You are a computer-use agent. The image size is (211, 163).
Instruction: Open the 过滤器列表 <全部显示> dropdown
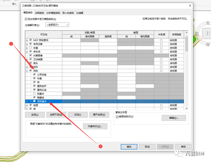click(57, 25)
